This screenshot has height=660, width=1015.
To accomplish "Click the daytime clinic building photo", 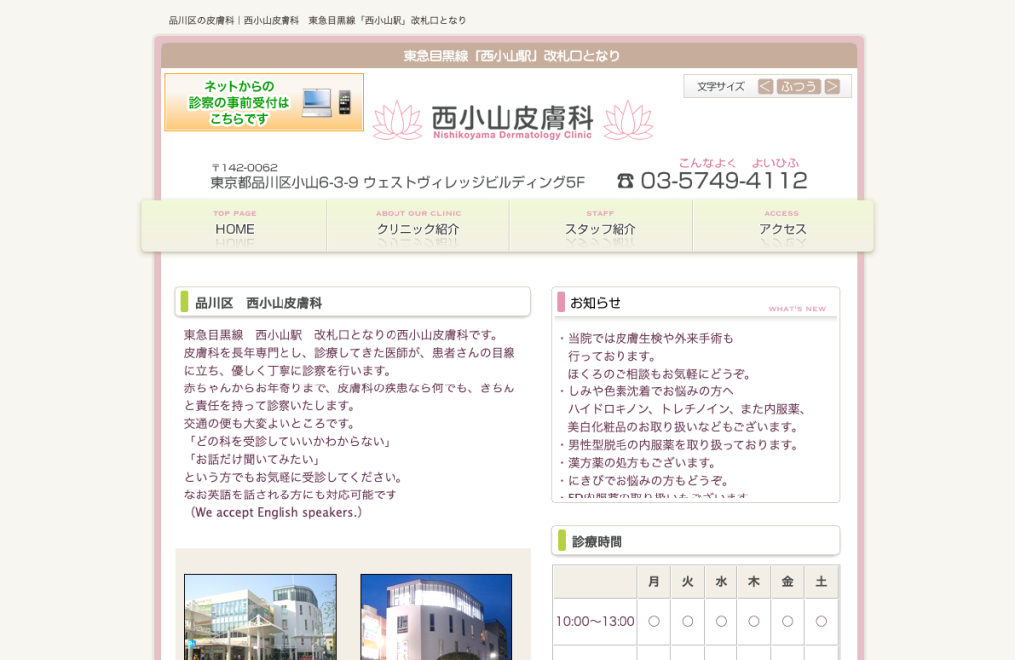I will click(261, 616).
